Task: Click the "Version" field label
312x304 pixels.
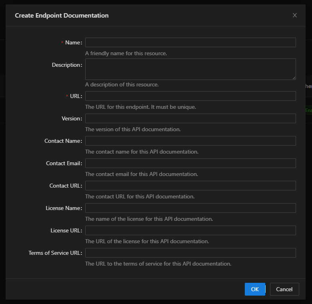Action: coord(72,118)
